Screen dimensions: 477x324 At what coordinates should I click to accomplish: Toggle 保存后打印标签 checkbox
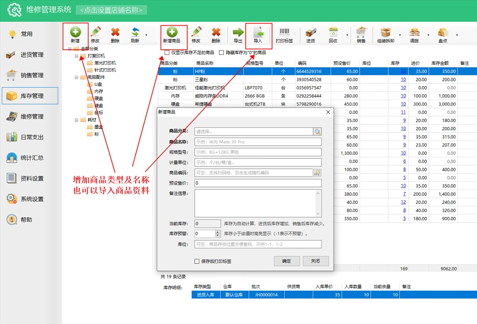[x=197, y=261]
